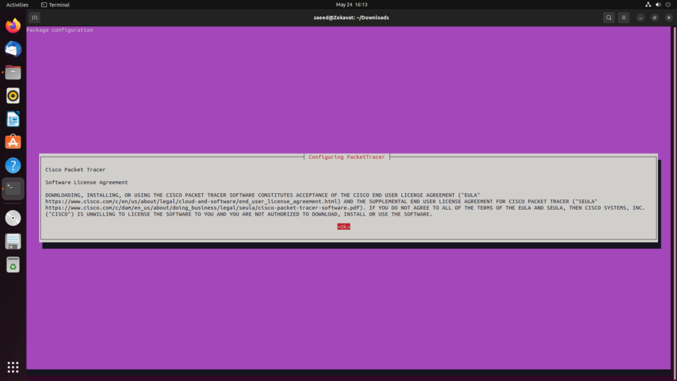Screen dimensions: 677x381
Task: Open the optical disc icon in dock
Action: point(13,218)
